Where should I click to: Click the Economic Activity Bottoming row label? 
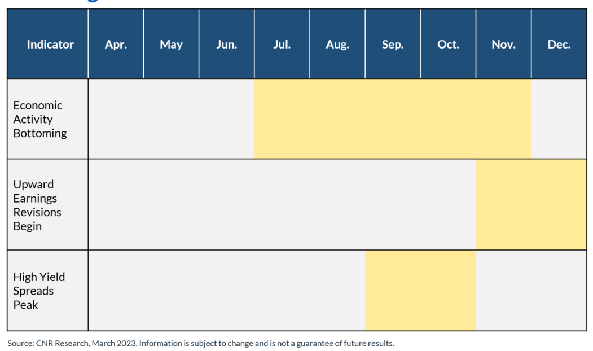pos(40,119)
